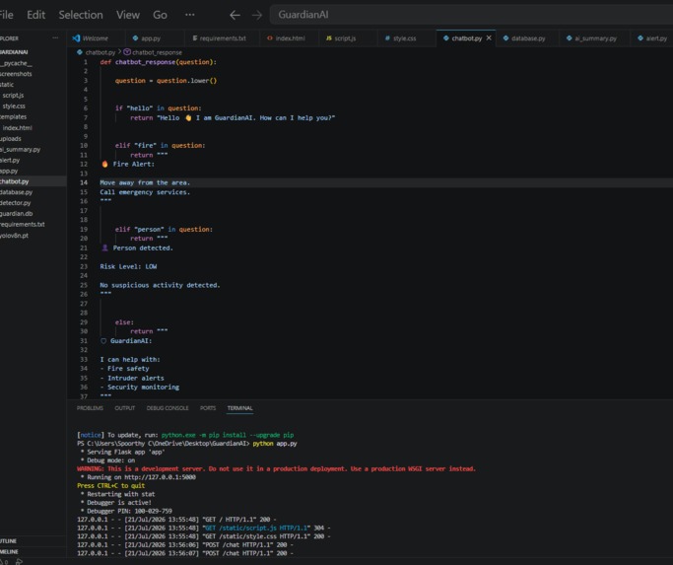Close the chatbot.py tab
Screen dimensions: 673x565
click(489, 37)
